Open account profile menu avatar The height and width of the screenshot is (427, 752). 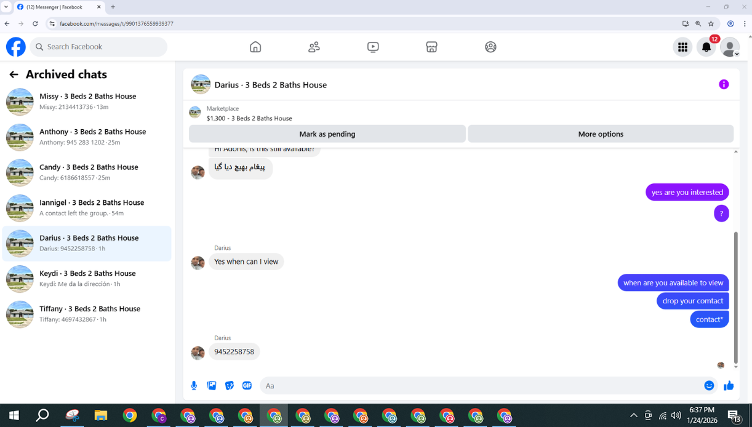coord(730,47)
